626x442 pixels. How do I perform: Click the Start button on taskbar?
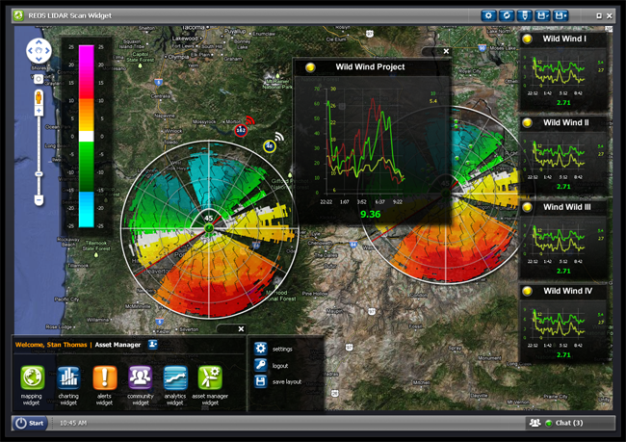[30, 424]
